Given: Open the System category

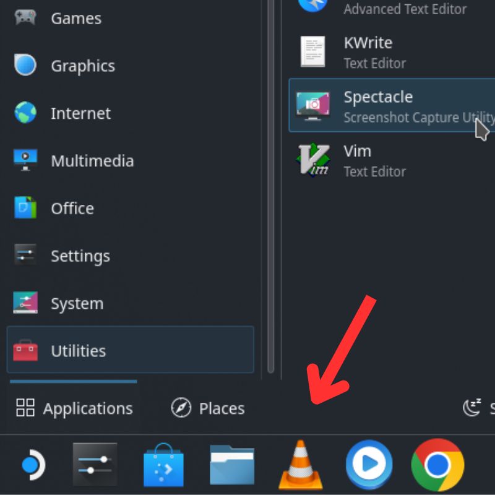Looking at the screenshot, I should (130, 303).
